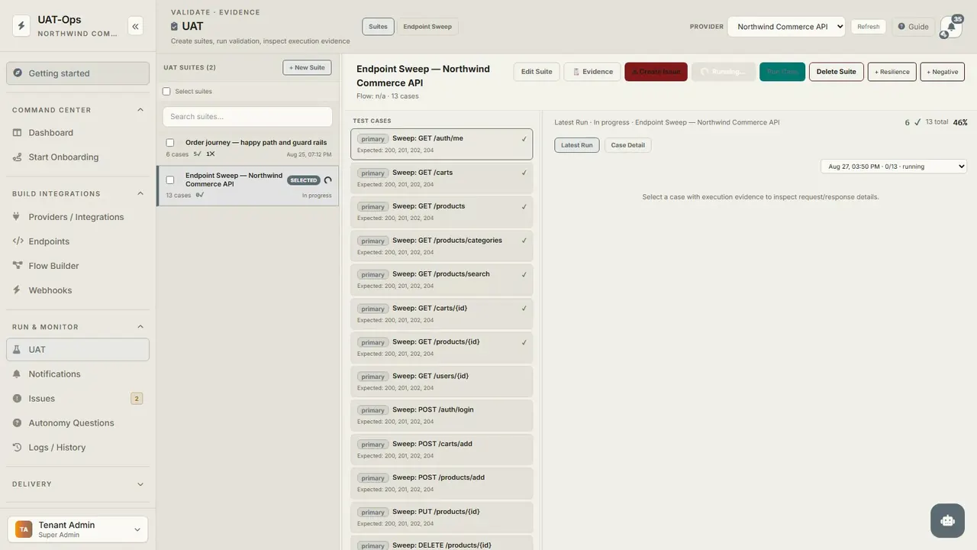This screenshot has height=550, width=977.
Task: Click the Providers / Integrations plug icon
Action: coord(18,217)
